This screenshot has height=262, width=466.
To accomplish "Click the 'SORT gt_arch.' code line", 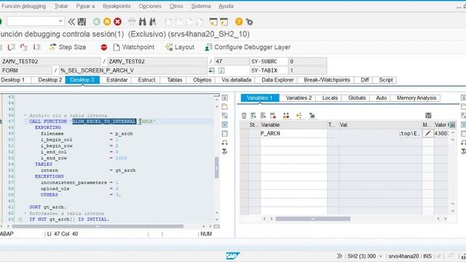I will click(x=48, y=207).
